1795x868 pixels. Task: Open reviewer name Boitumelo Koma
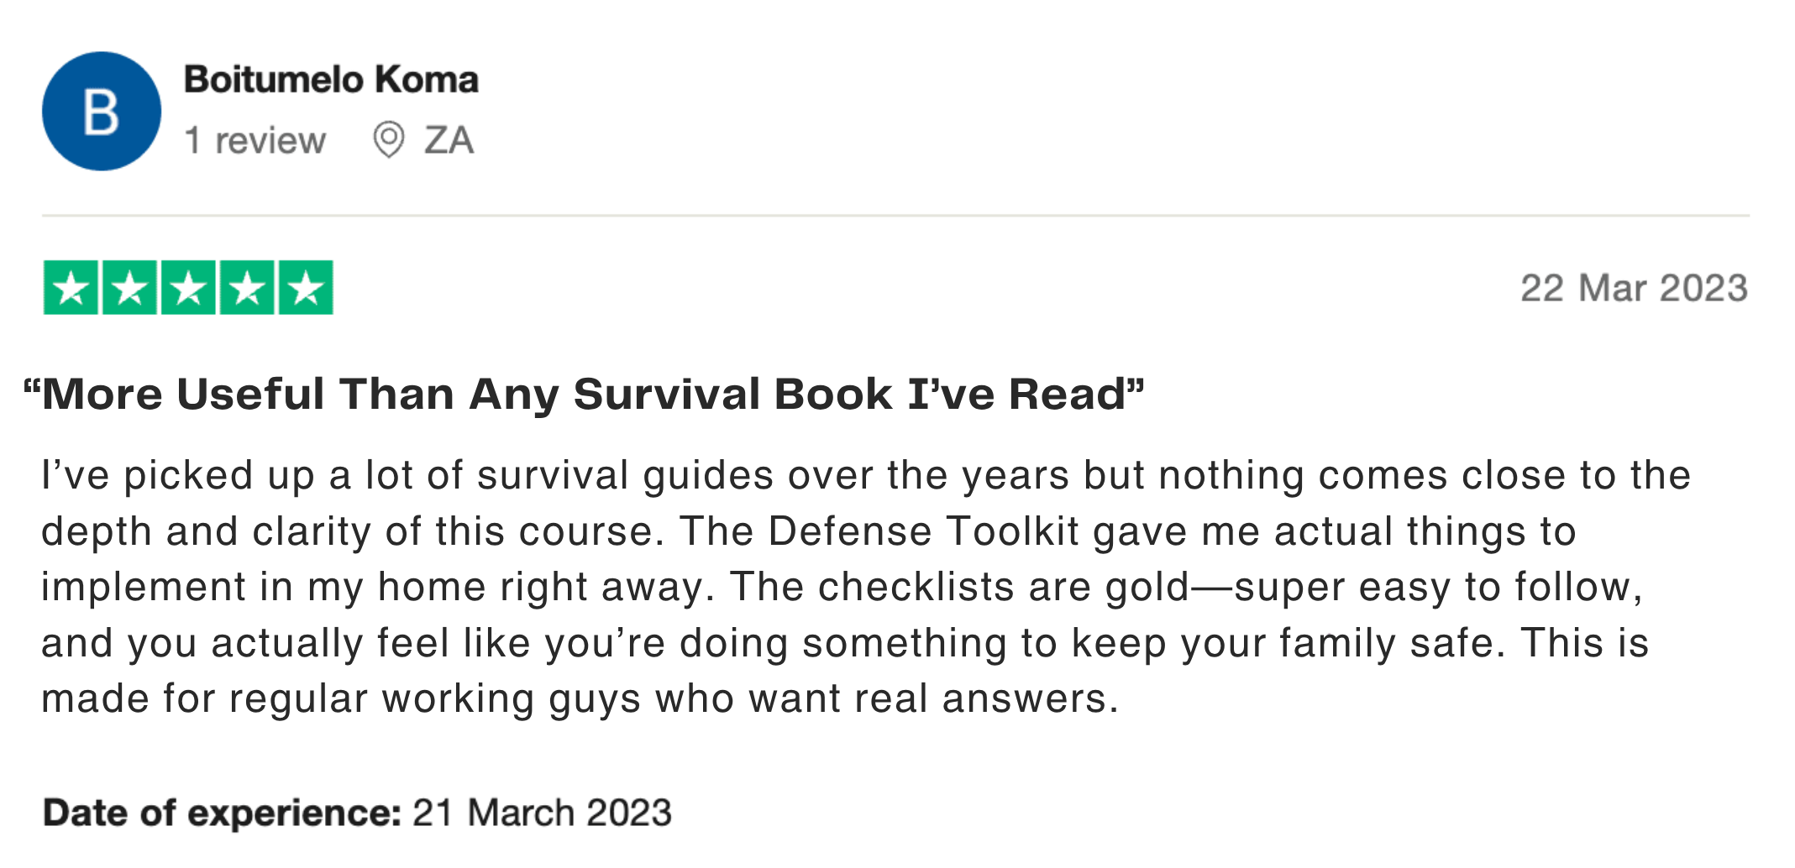[x=331, y=80]
